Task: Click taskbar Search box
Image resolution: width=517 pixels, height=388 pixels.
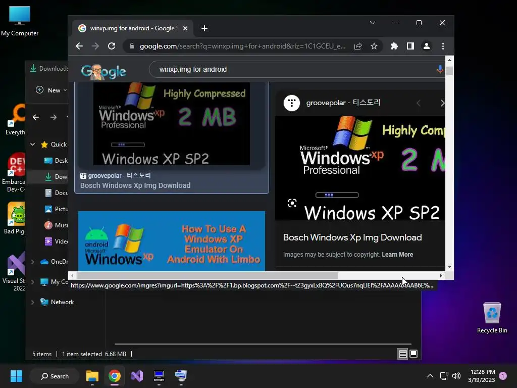Action: tap(55, 376)
